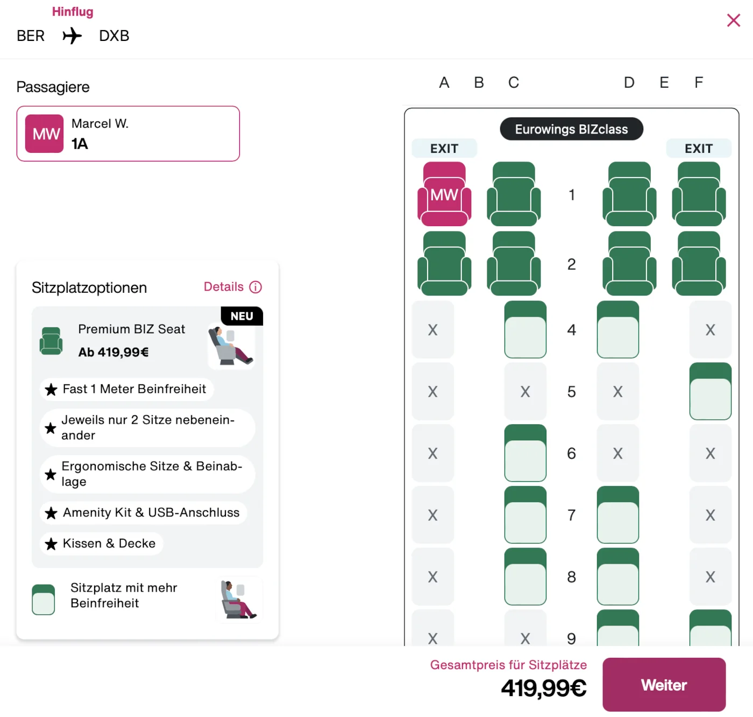The width and height of the screenshot is (753, 717).
Task: Open the Hinflug flight tab
Action: (x=73, y=12)
